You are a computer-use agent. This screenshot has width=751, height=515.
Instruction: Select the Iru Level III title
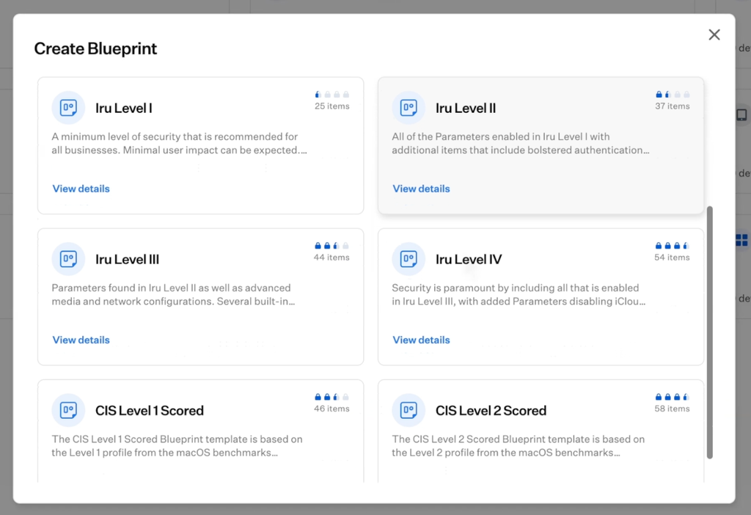[x=127, y=260]
